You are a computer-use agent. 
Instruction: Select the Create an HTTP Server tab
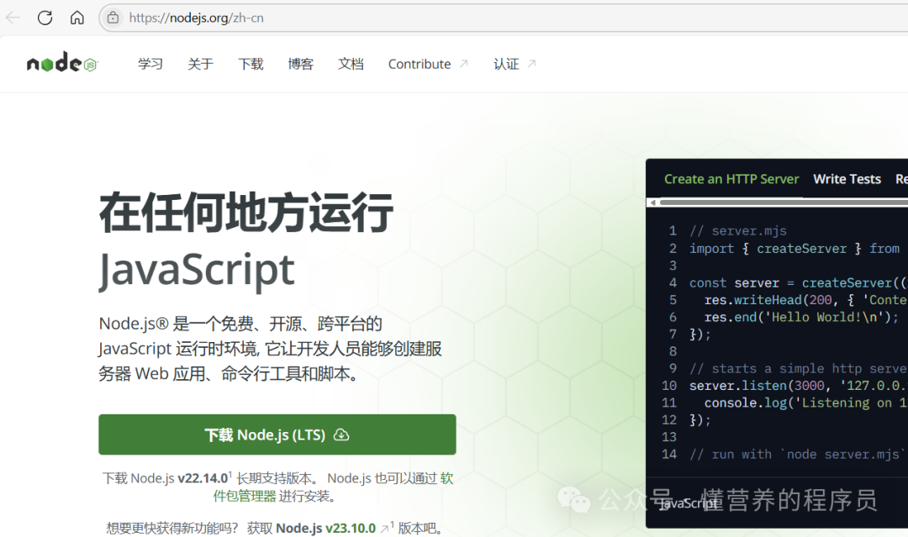point(731,179)
